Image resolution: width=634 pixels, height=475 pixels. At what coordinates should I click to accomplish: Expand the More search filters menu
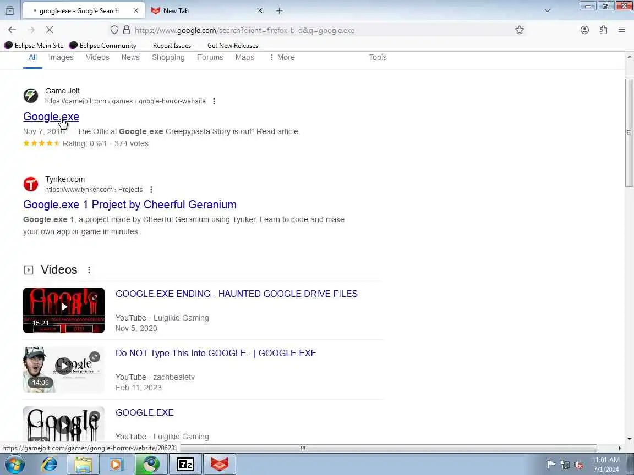[282, 57]
